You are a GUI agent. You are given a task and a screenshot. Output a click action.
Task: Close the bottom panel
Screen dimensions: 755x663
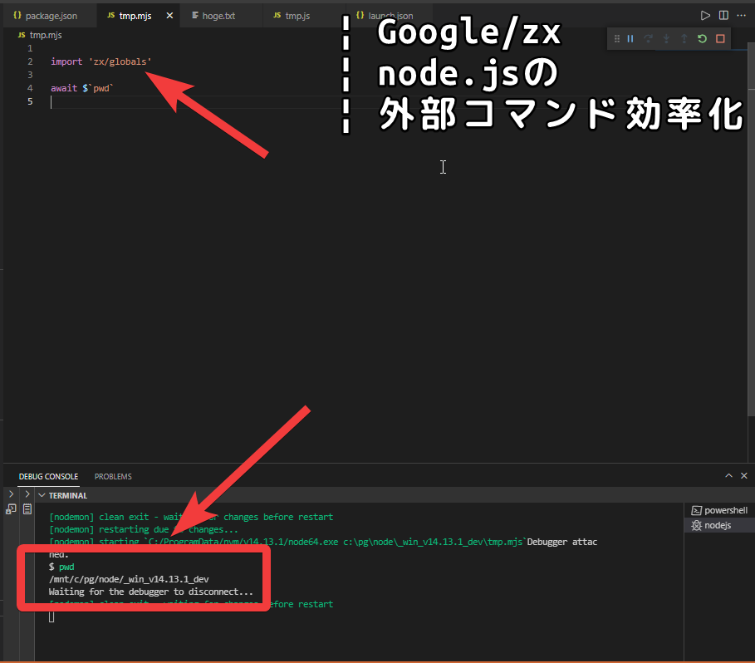[744, 476]
